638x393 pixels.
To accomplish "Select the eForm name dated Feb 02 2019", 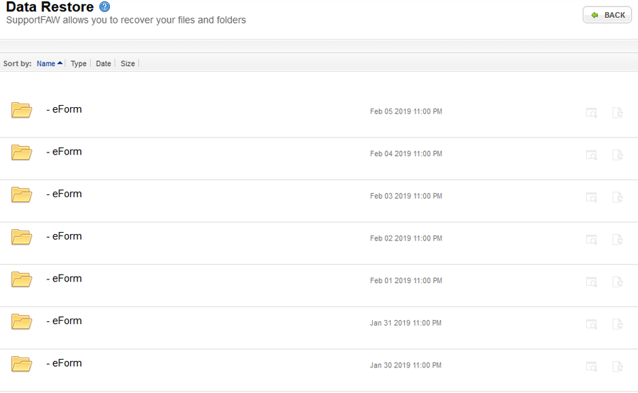I will tap(64, 236).
